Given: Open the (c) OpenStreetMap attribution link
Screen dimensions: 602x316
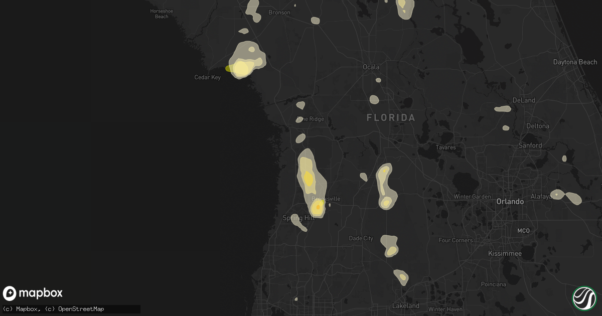Looking at the screenshot, I should [75, 309].
